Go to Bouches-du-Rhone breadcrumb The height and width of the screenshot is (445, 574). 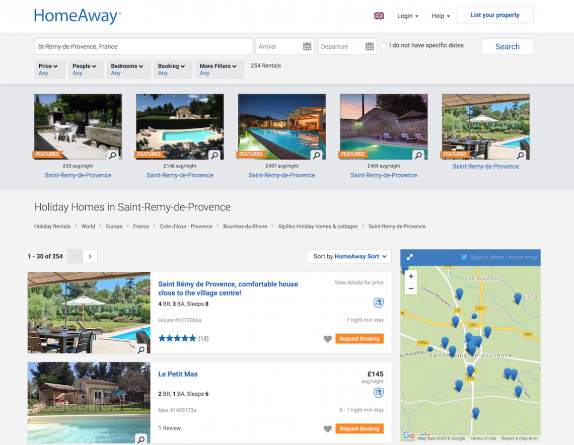click(x=245, y=226)
